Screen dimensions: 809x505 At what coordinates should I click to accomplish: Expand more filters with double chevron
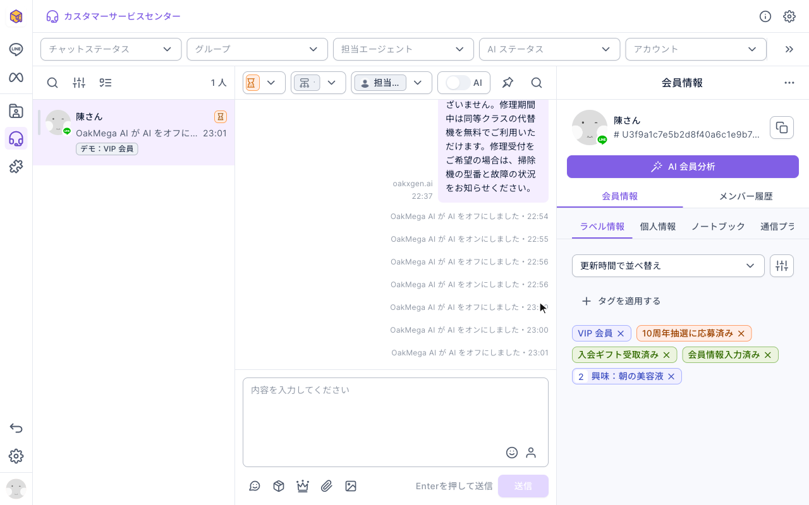coord(789,49)
